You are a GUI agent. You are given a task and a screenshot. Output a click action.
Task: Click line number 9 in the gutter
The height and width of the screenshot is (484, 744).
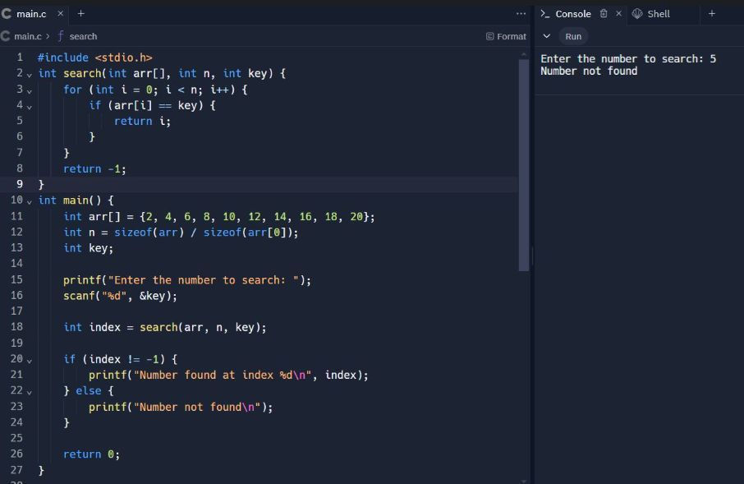click(20, 184)
